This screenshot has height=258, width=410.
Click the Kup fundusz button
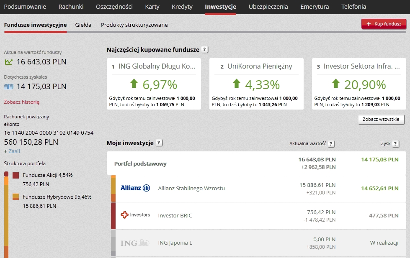pos(384,24)
